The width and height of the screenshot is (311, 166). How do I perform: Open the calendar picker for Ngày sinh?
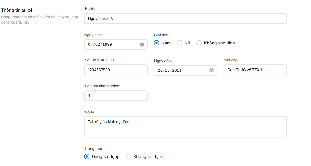(x=142, y=44)
